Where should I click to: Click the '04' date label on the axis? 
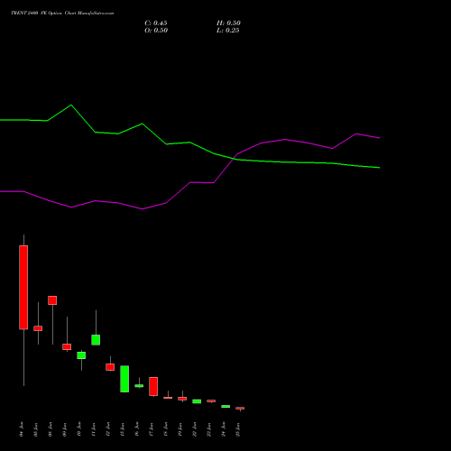click(x=22, y=429)
